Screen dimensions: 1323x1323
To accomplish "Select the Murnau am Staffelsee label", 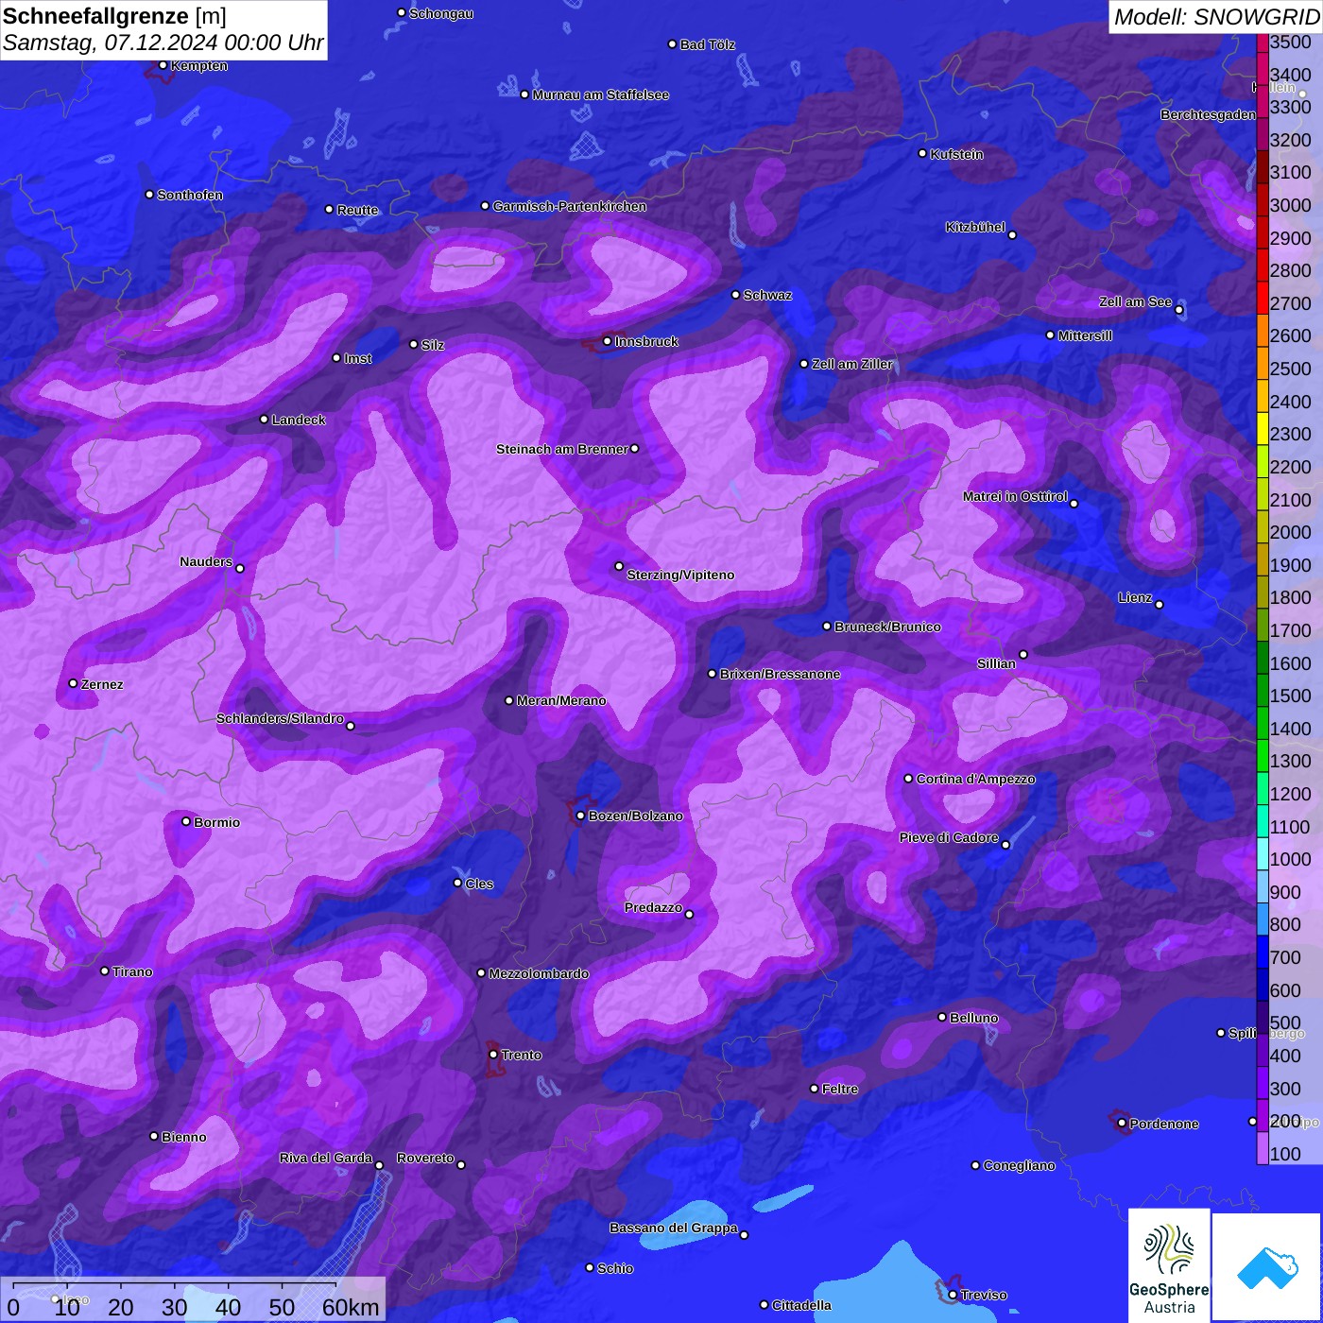I will tap(601, 94).
